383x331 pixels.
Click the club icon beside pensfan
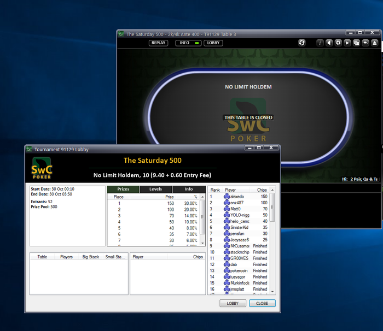227,233
